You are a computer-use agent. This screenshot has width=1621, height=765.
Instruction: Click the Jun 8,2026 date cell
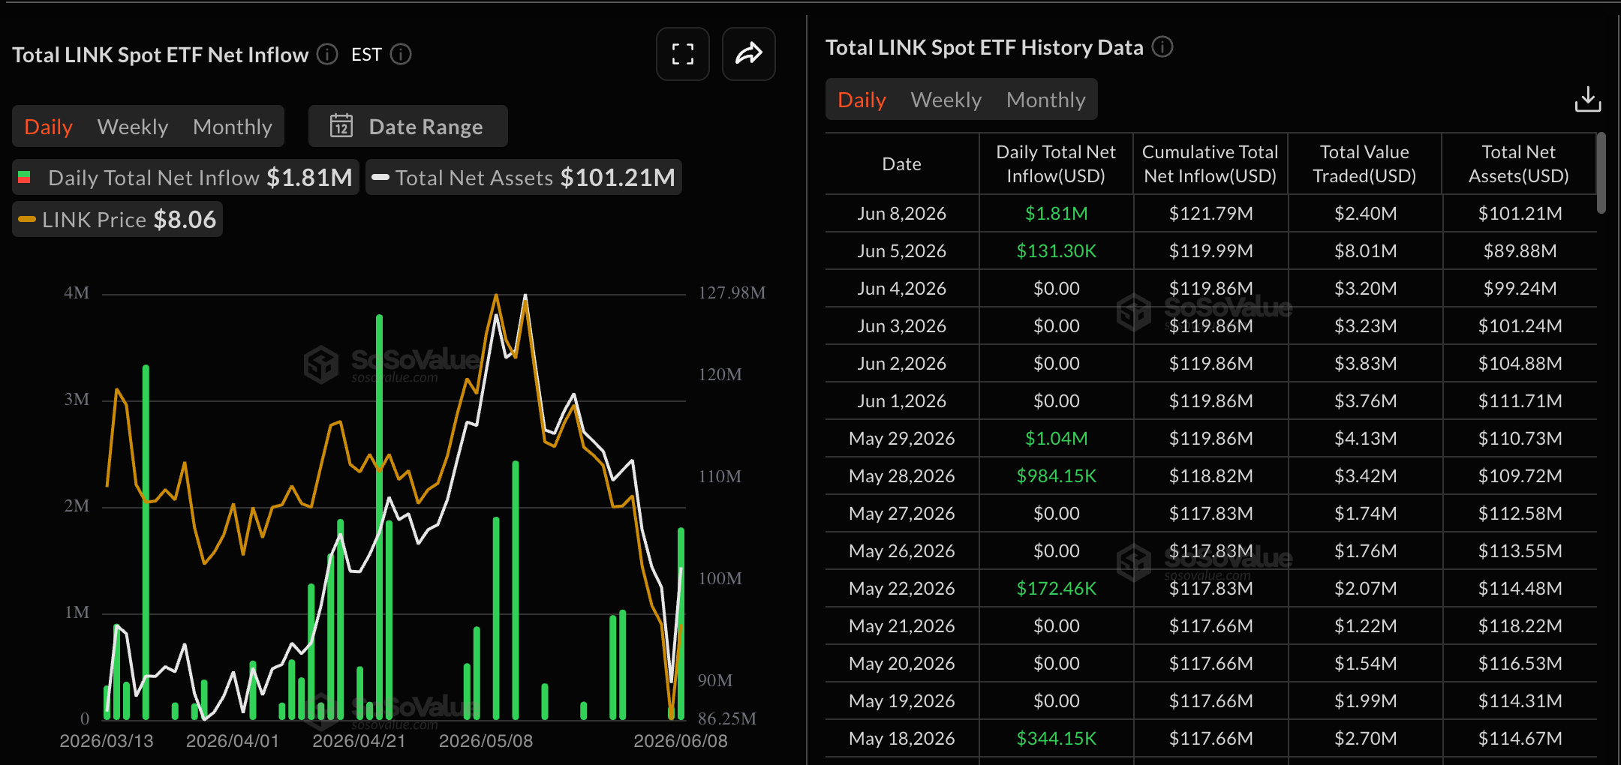point(902,213)
